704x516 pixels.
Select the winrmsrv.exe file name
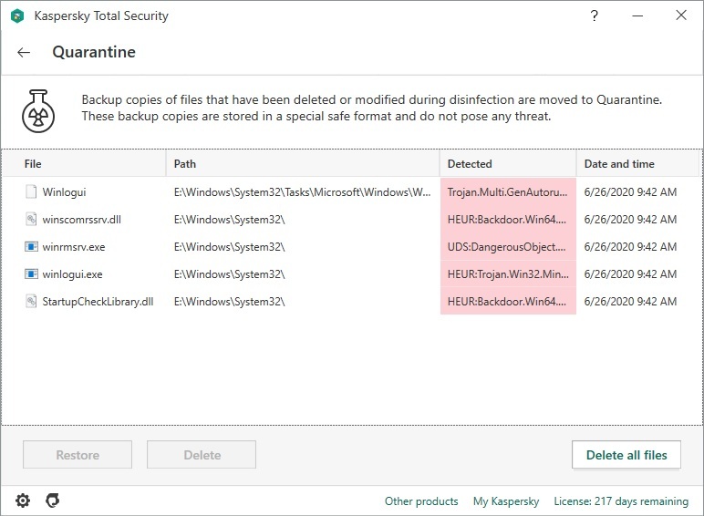(74, 247)
